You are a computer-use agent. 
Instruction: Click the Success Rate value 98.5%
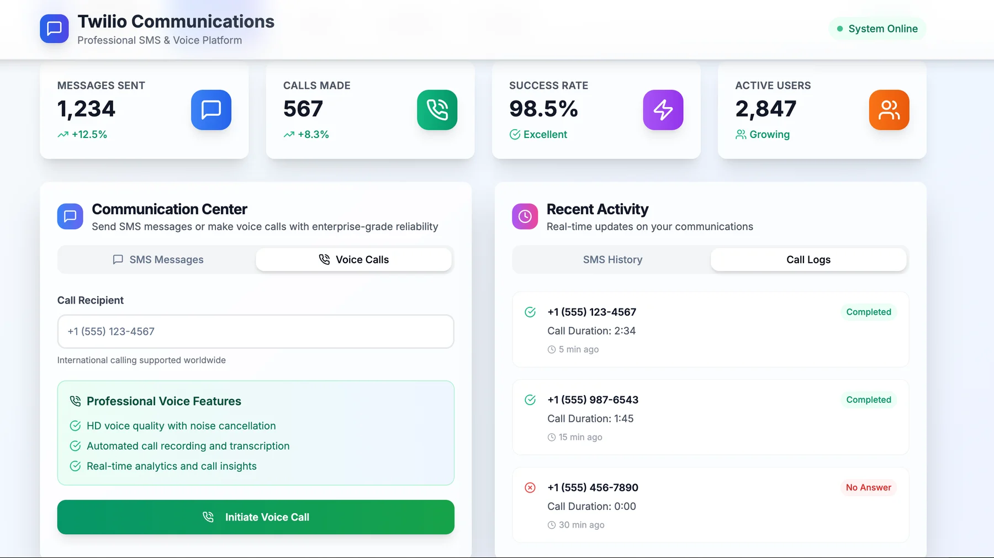pyautogui.click(x=543, y=109)
